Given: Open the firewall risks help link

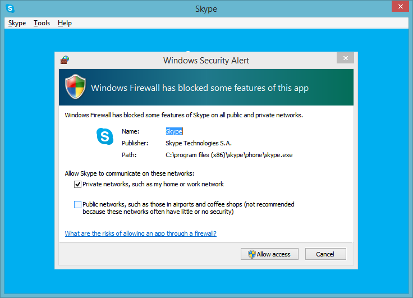Looking at the screenshot, I should point(141,233).
